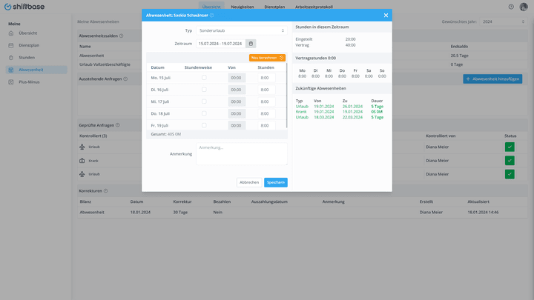Expand the Gewünschtes Jahr 2024 selector
This screenshot has width=534, height=300.
504,21
